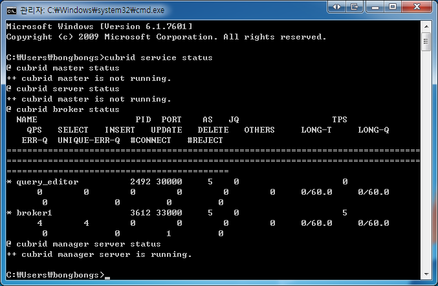Screen dimensions: 438x286
Task: Close the cmd.exe window
Action: tap(416, 6)
